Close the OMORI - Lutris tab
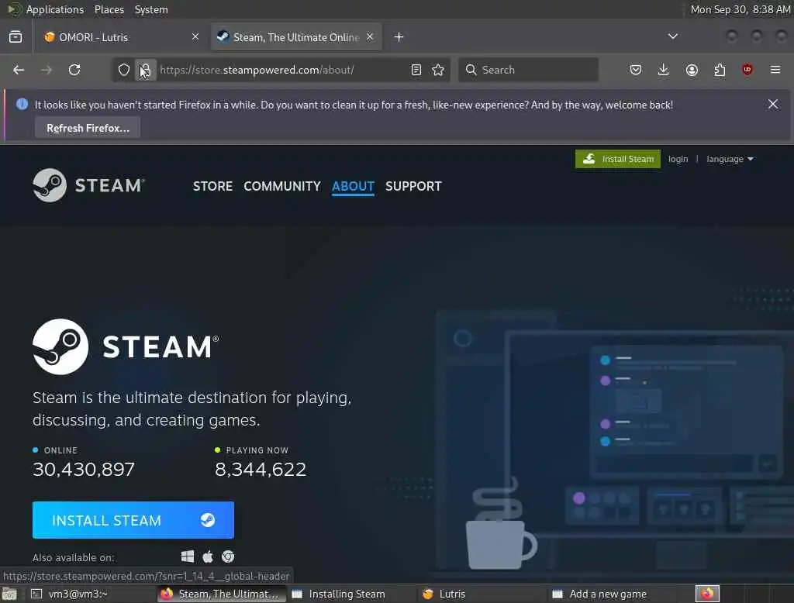 [x=195, y=36]
